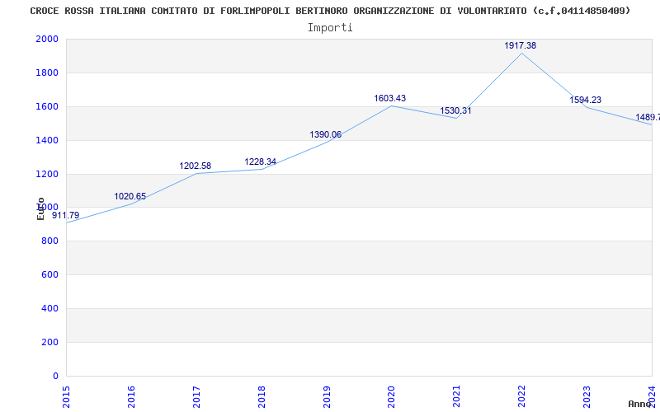660x412 pixels.
Task: Click the 1390.06 data label
Action: 325,134
